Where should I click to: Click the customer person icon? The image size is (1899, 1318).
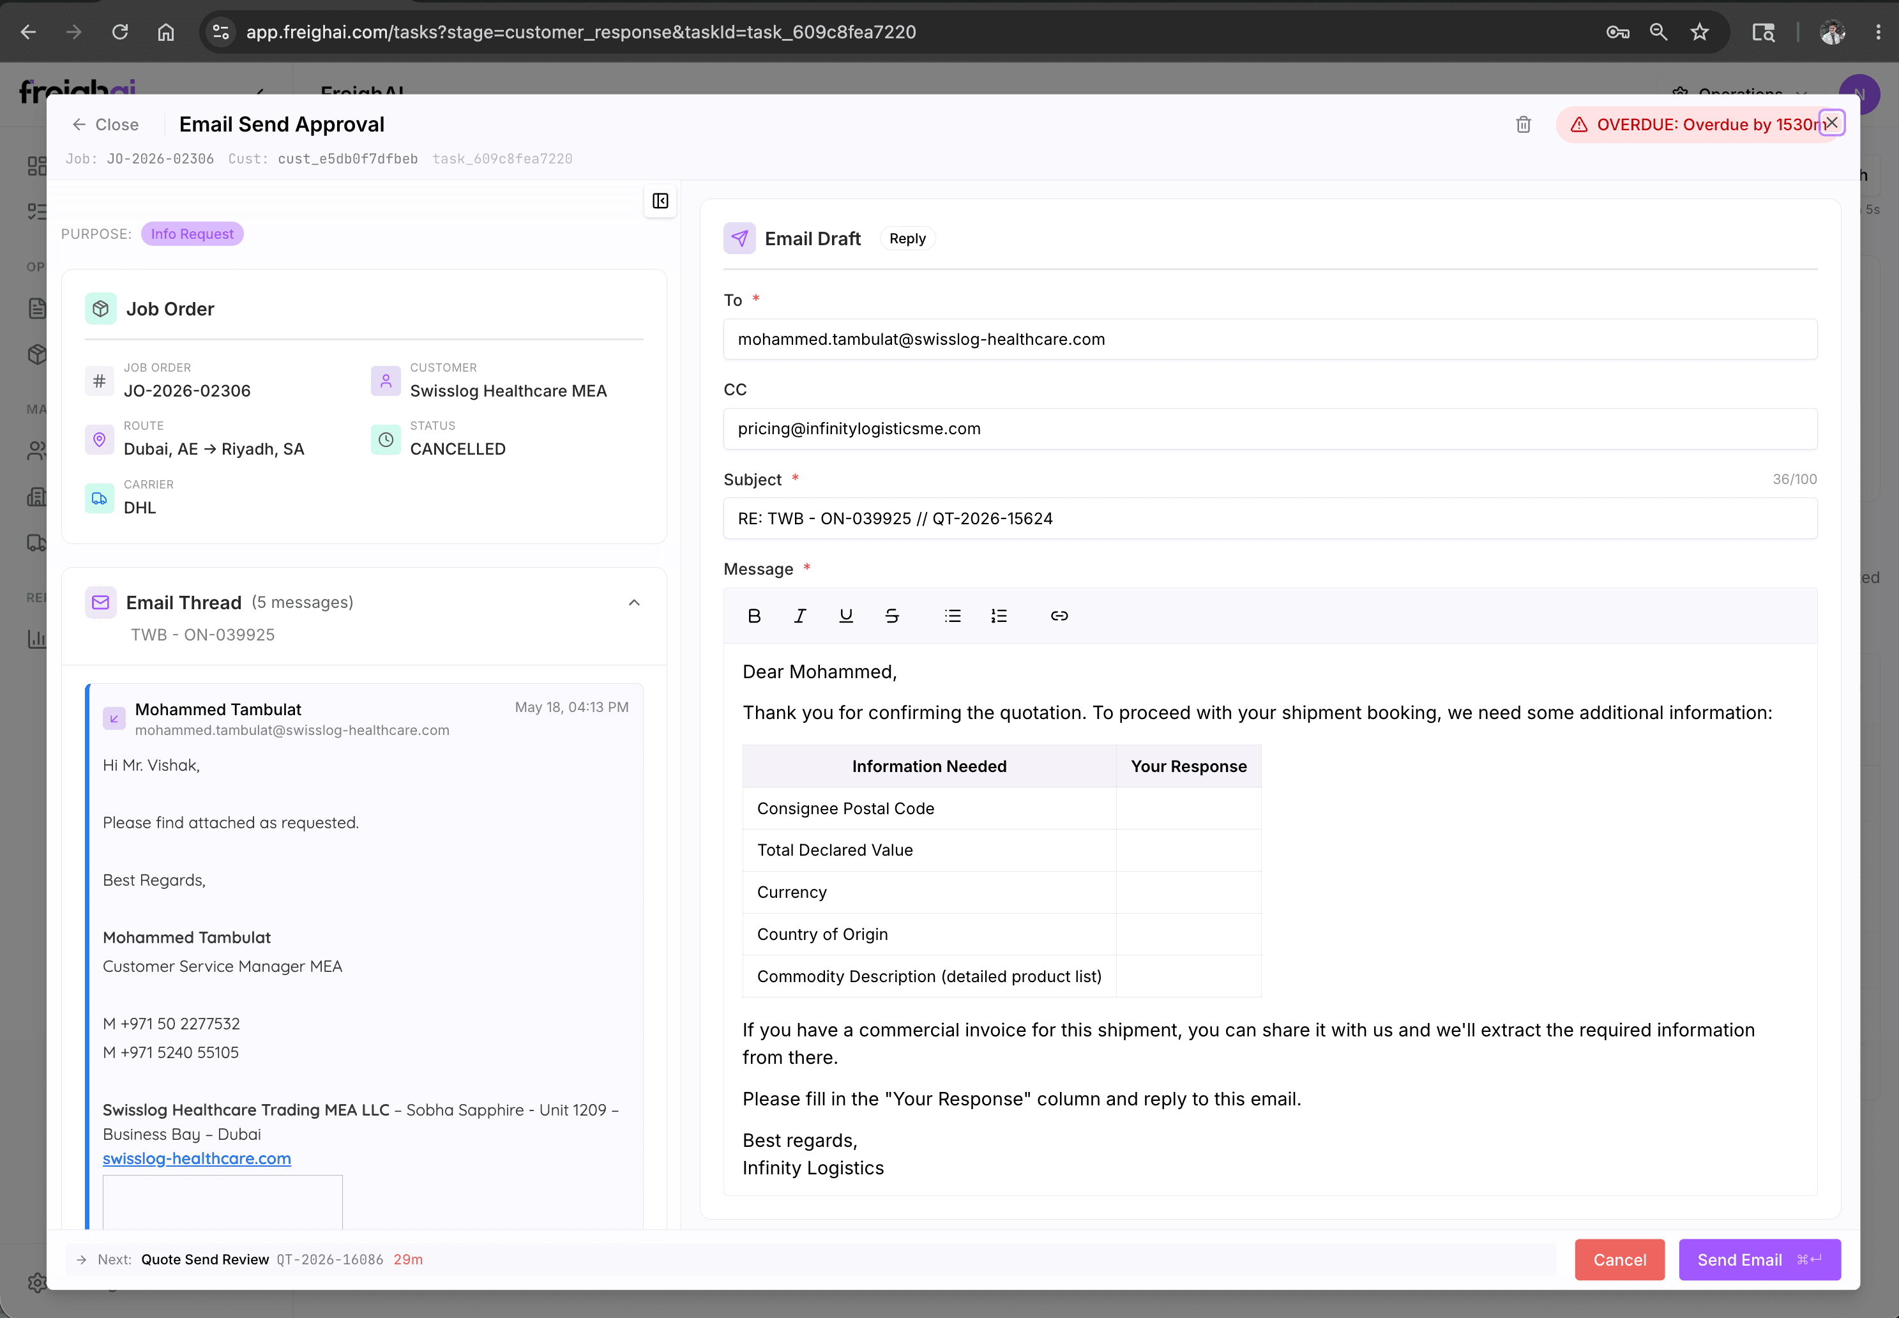[386, 381]
